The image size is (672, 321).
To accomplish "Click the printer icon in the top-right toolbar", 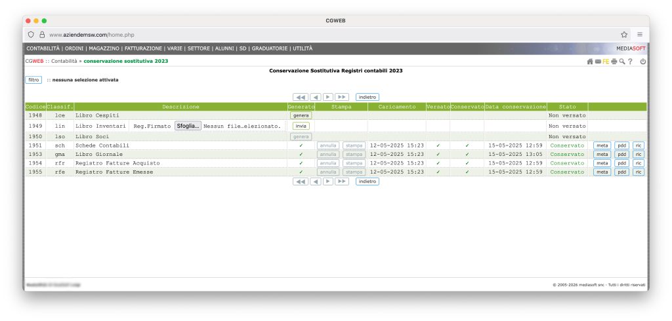I will (x=614, y=61).
